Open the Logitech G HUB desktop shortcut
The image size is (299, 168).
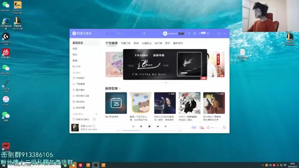click(6, 39)
